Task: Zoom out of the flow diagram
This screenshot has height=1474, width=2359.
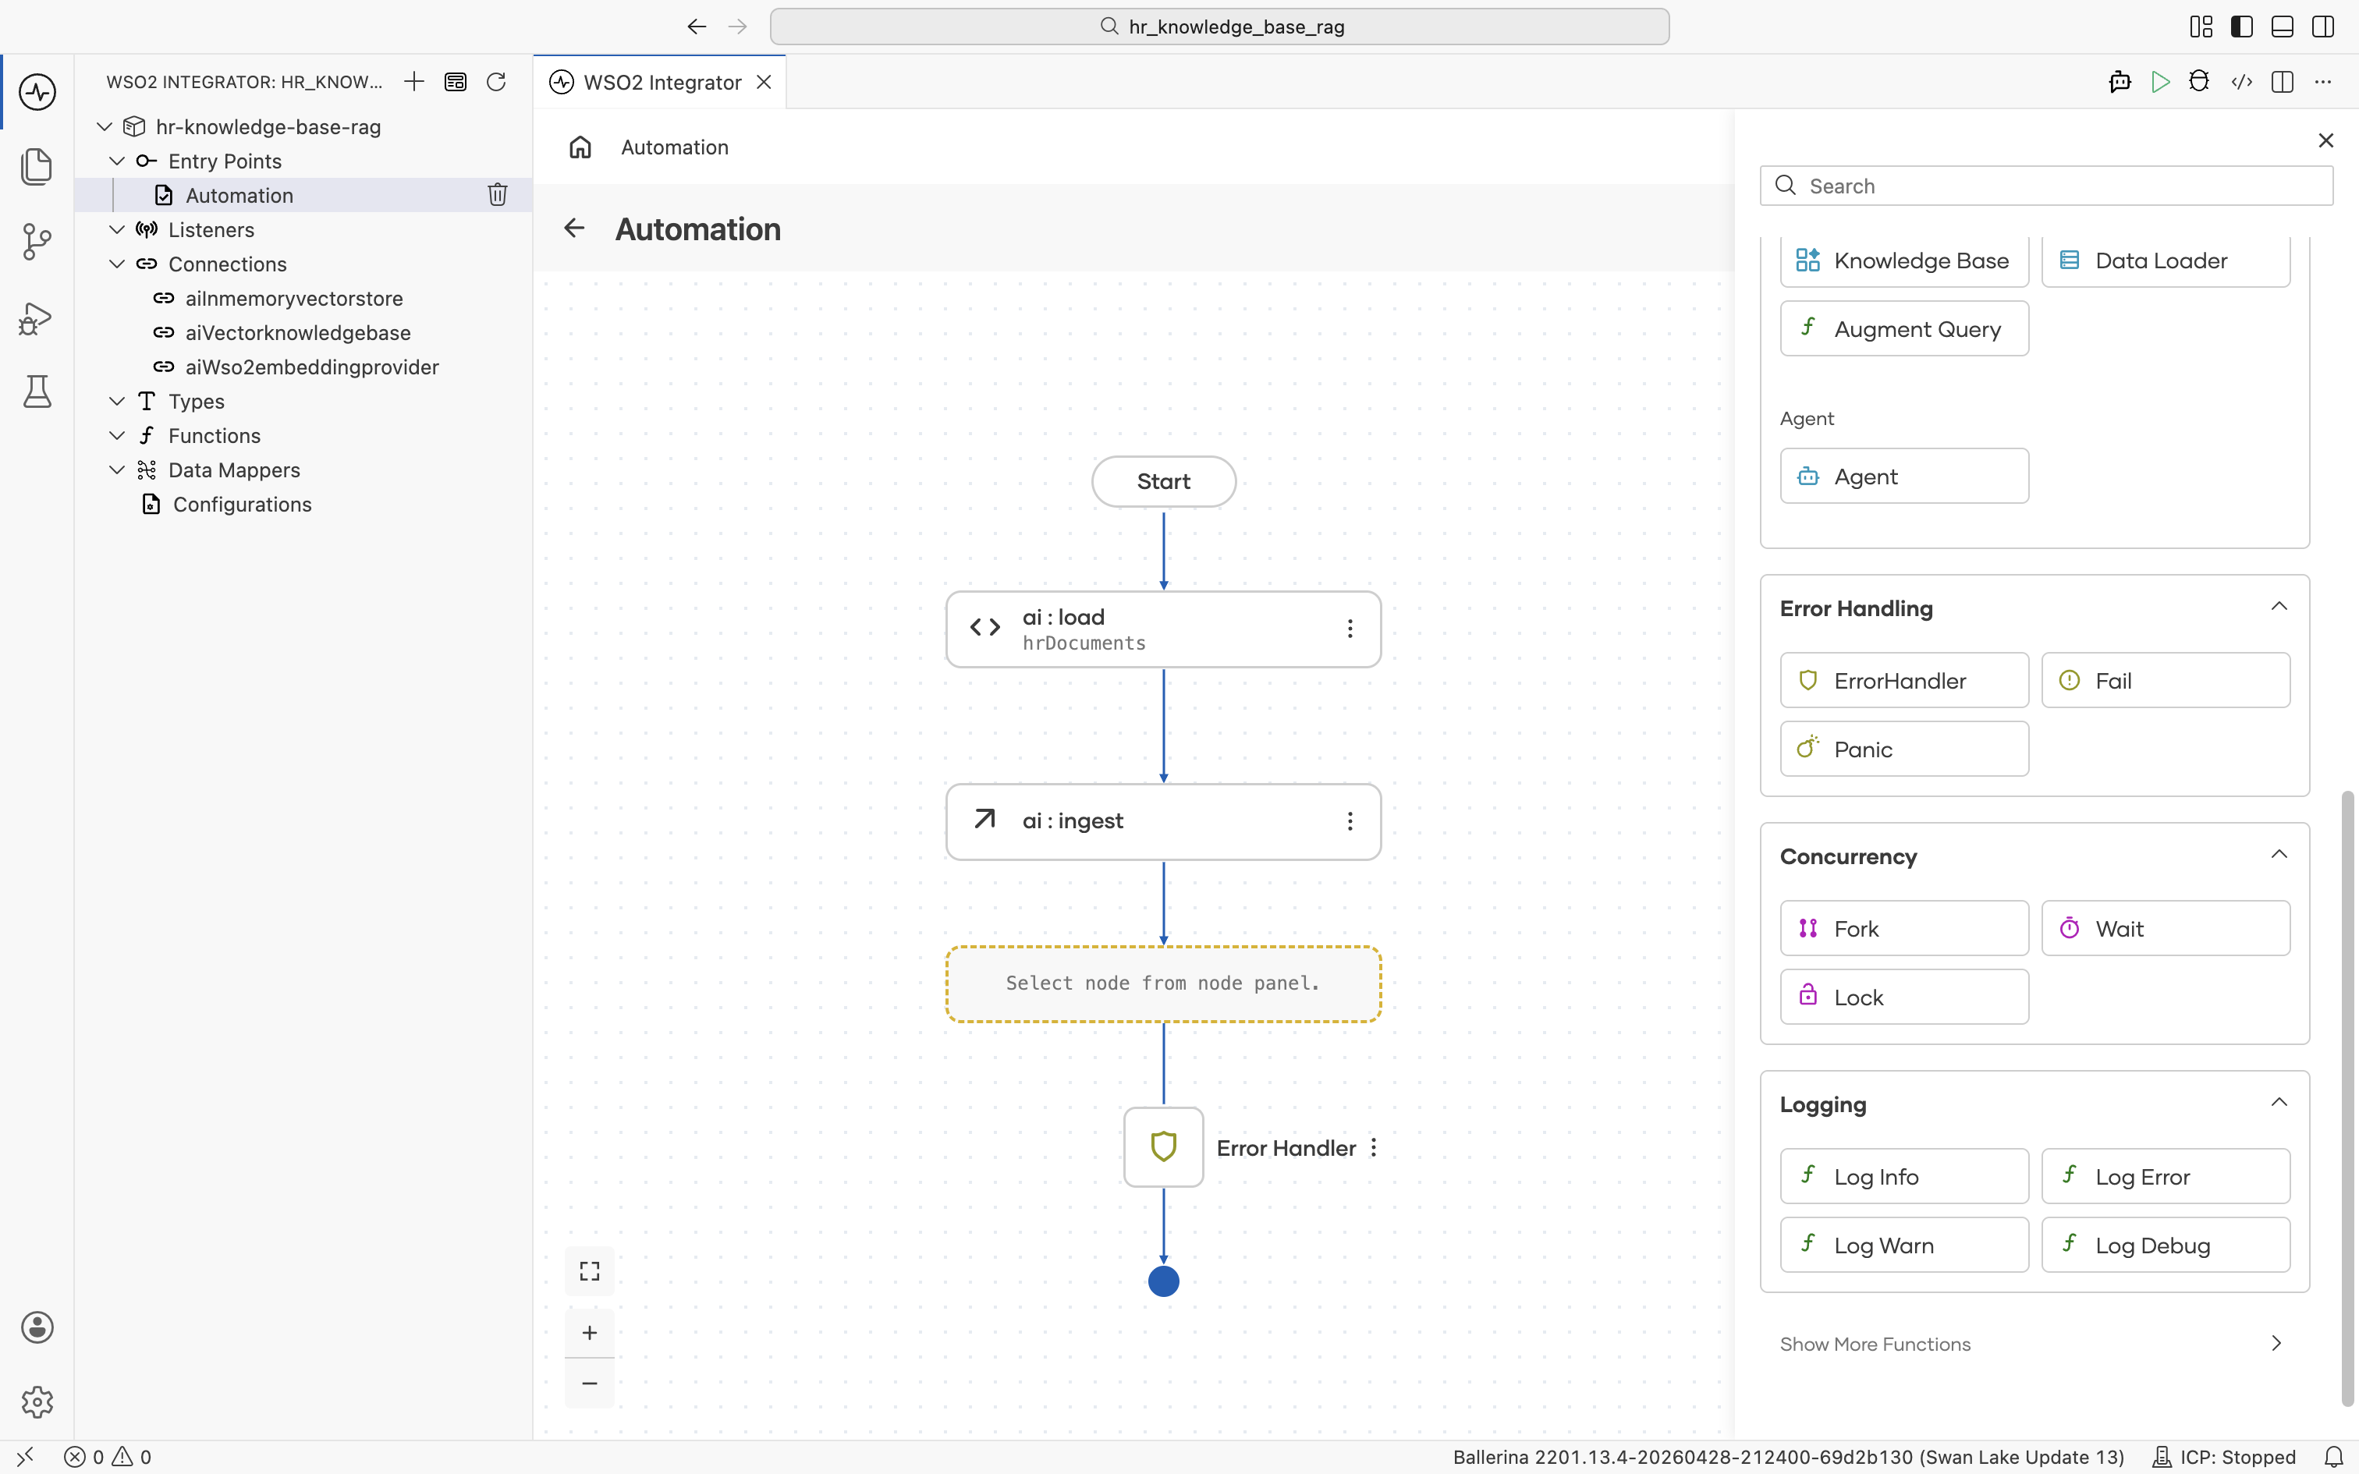Action: (590, 1384)
